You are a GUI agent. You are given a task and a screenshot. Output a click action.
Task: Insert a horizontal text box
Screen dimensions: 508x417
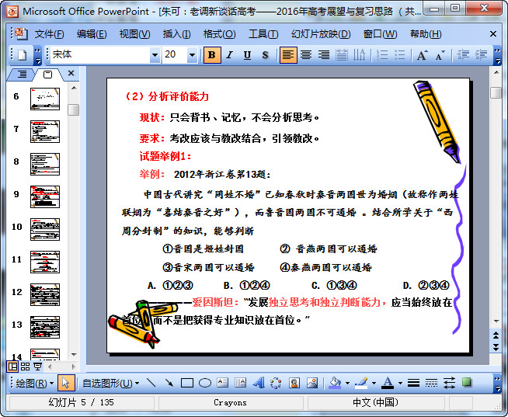click(x=223, y=384)
